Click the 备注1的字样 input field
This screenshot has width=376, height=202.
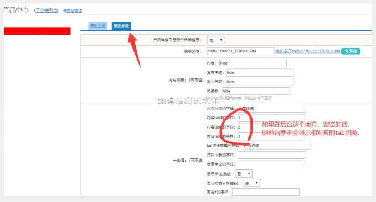point(266,192)
